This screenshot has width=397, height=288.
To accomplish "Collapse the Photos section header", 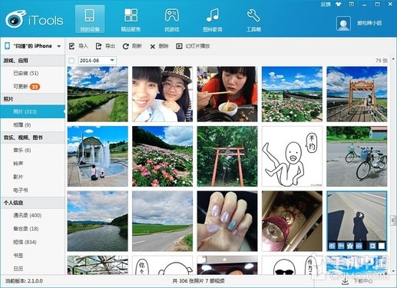I will click(x=33, y=99).
